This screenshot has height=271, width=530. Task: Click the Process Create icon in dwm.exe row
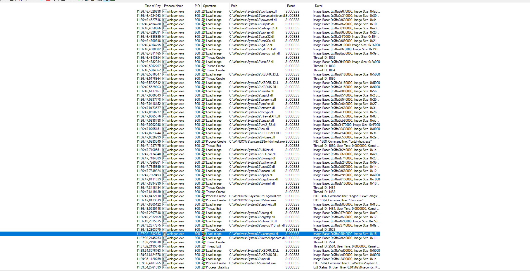(x=204, y=200)
